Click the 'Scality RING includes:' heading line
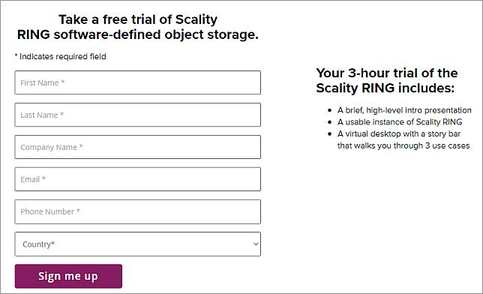This screenshot has width=483, height=294. (385, 88)
